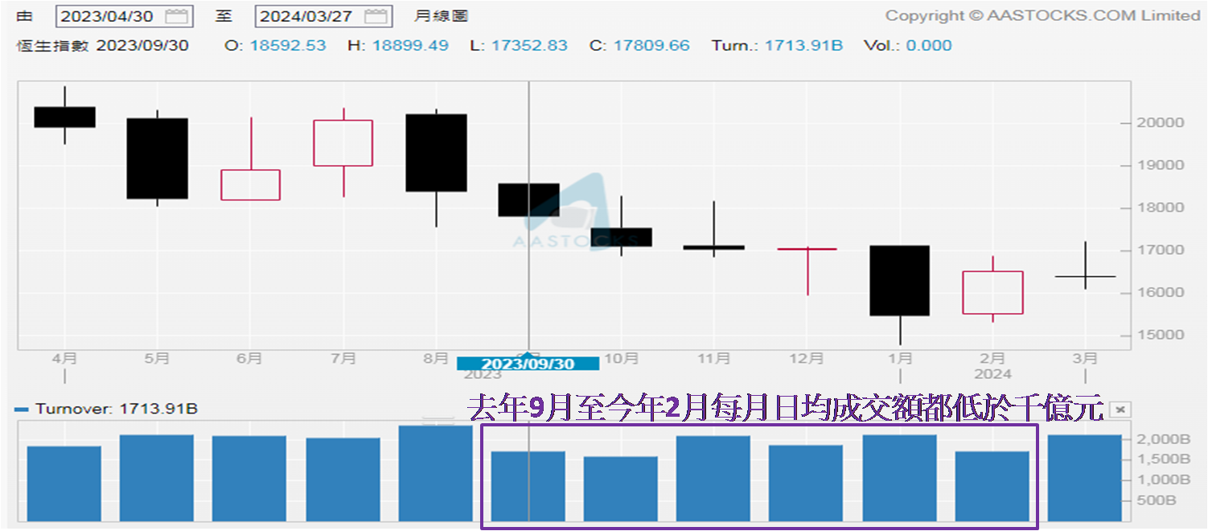Viewport: 1208px width, 531px height.
Task: Click the 2023/04/30 start date field
Action: [x=109, y=16]
